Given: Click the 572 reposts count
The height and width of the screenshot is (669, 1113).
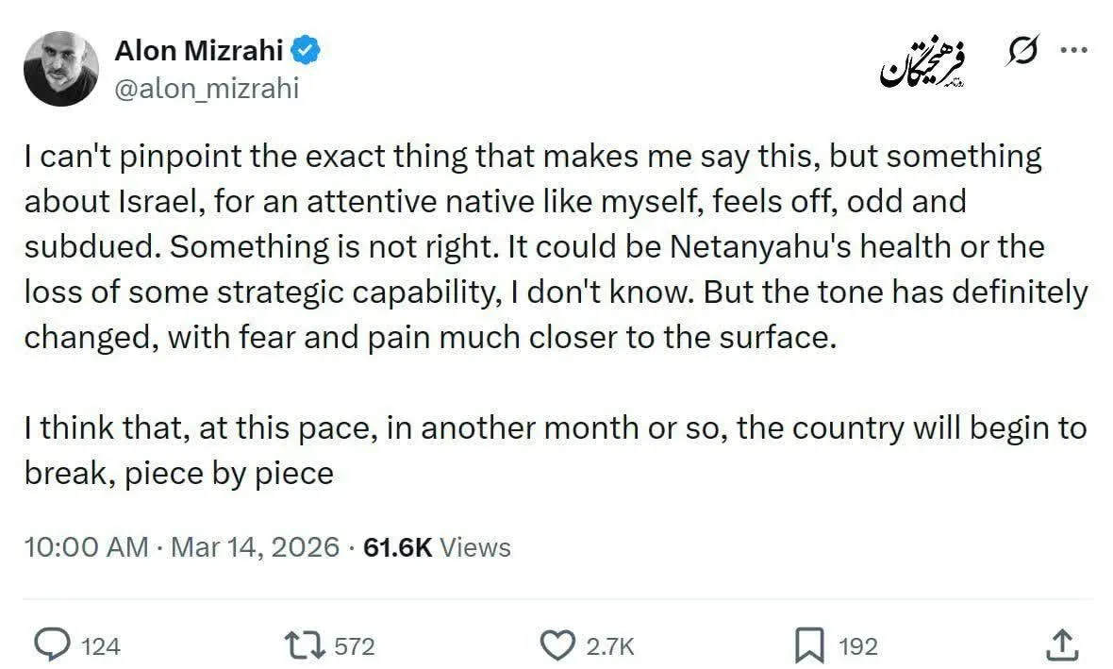Looking at the screenshot, I should coord(355,646).
